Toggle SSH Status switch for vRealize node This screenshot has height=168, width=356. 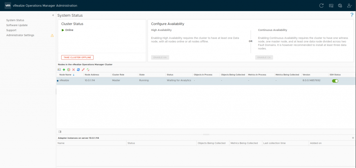click(335, 81)
